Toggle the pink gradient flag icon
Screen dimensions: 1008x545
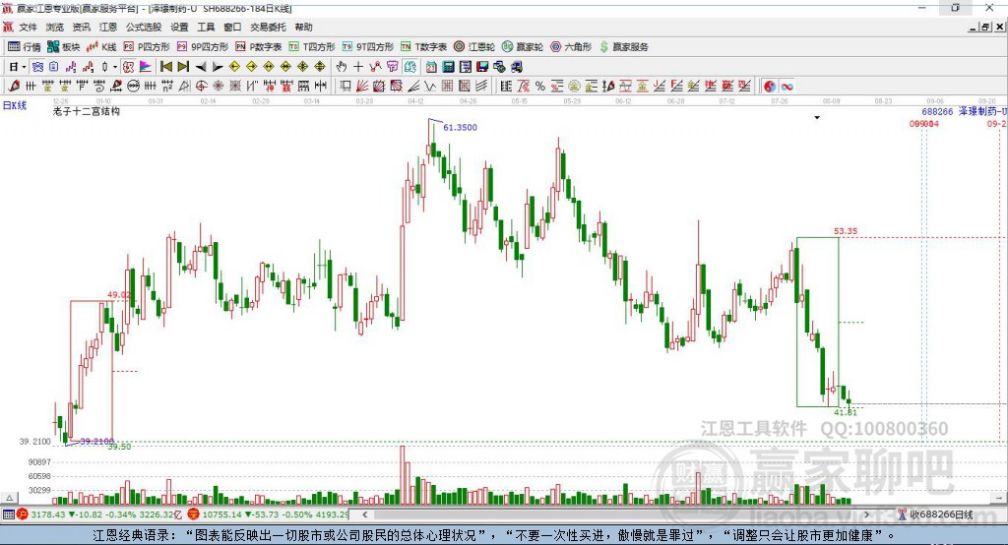pos(146,67)
